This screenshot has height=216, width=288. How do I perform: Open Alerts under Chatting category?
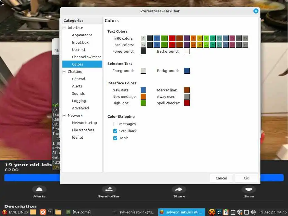point(82,86)
